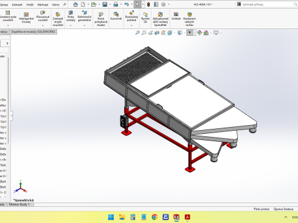Click the panel tab right-arrow chevron
The image size is (298, 223).
click(7, 43)
